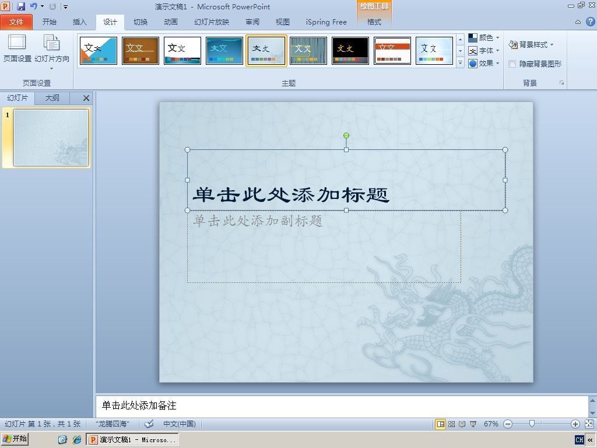Apply the brown wood theme thumbnail
This screenshot has height=448, width=597.
coord(141,51)
